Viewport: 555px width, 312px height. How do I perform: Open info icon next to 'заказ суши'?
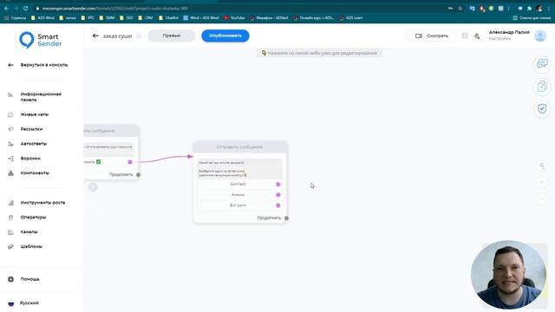click(x=139, y=36)
